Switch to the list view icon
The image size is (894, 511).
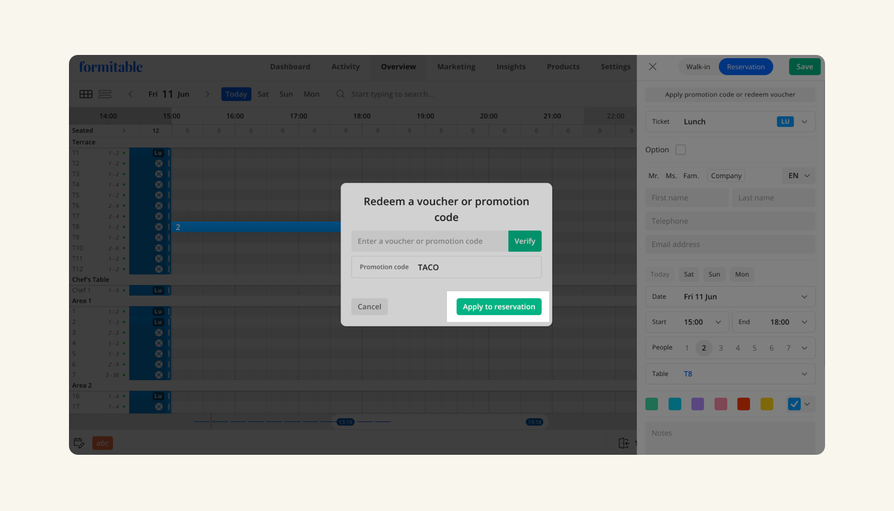(x=105, y=94)
